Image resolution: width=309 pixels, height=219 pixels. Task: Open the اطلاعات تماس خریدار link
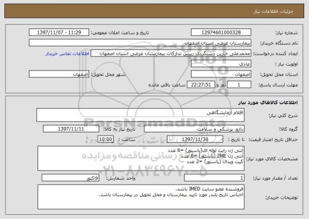67,54
